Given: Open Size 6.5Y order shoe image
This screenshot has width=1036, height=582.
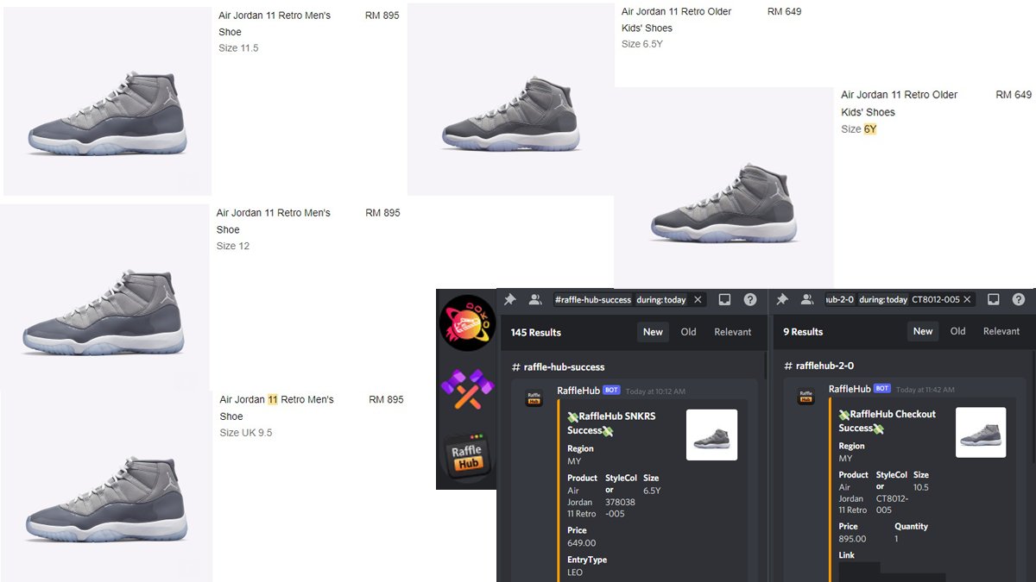Looking at the screenshot, I should [x=511, y=99].
